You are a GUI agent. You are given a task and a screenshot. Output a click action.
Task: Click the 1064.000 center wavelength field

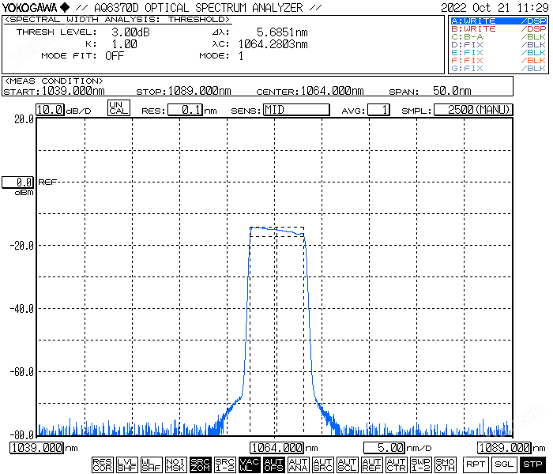pos(277,448)
